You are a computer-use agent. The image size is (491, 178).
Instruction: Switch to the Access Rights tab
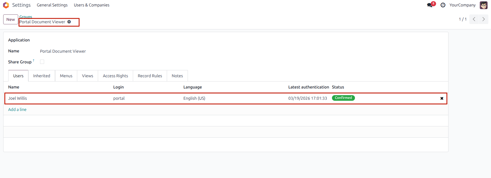tap(115, 76)
